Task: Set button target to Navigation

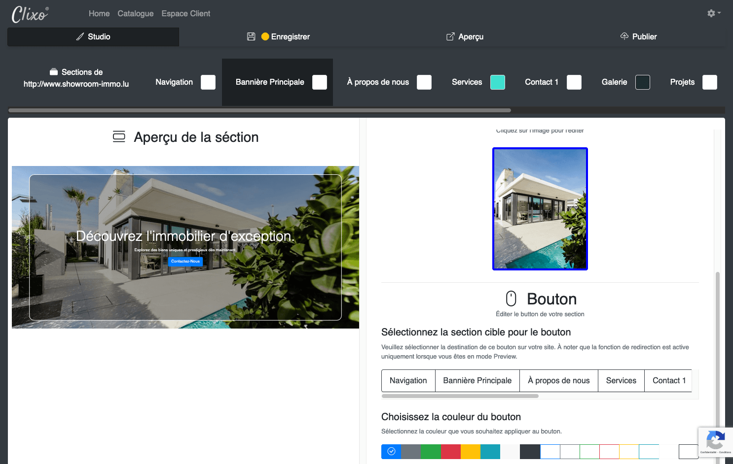Action: (408, 381)
